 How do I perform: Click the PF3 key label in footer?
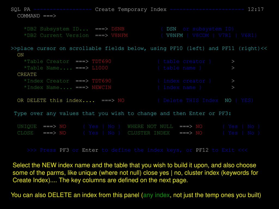coord(64,150)
